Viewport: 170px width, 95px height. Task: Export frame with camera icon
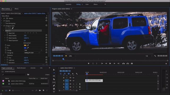tap(132, 64)
